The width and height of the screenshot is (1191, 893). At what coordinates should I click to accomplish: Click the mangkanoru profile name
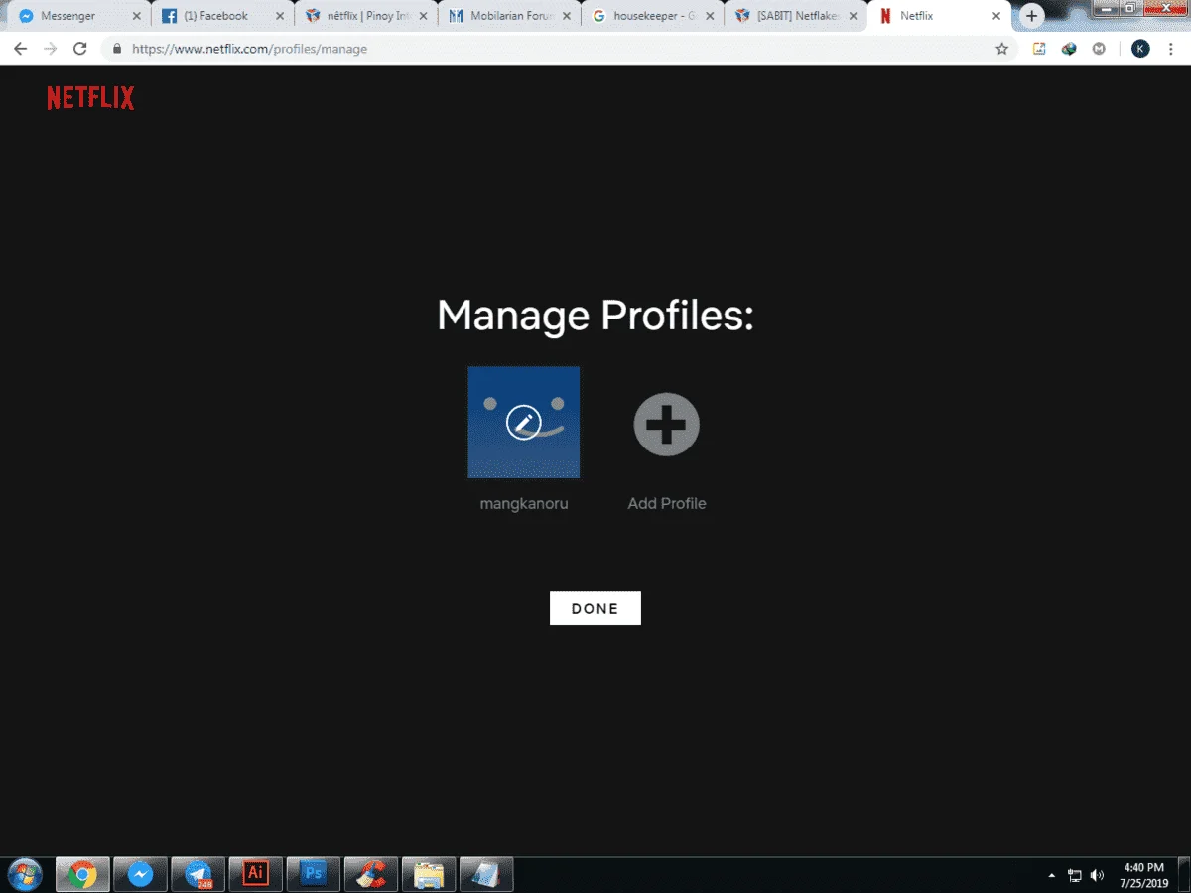tap(524, 503)
